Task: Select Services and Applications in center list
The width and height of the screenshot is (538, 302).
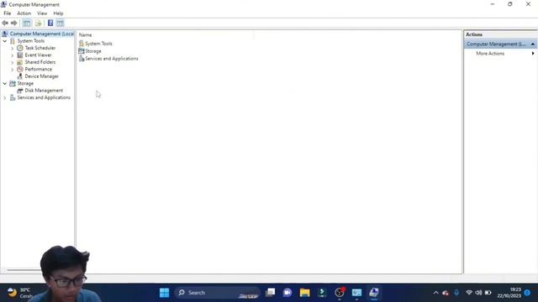Action: click(112, 59)
